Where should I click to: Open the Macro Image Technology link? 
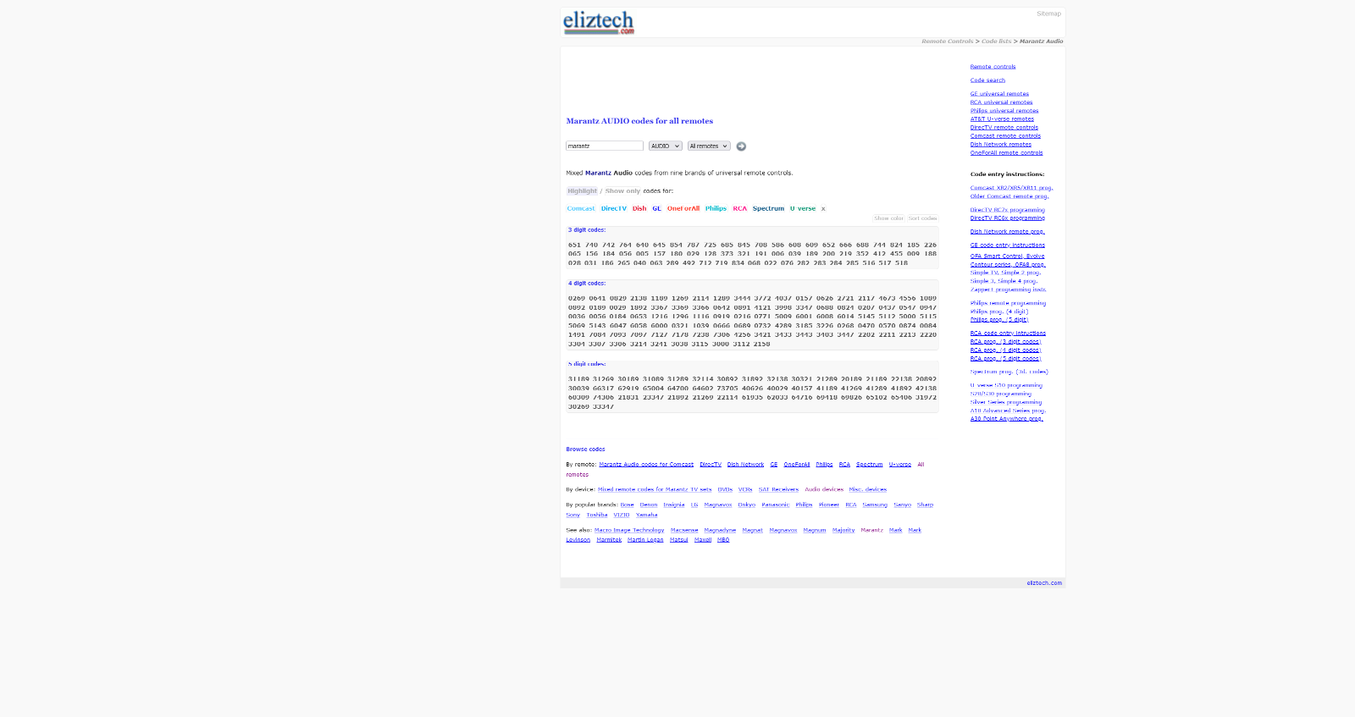point(629,530)
